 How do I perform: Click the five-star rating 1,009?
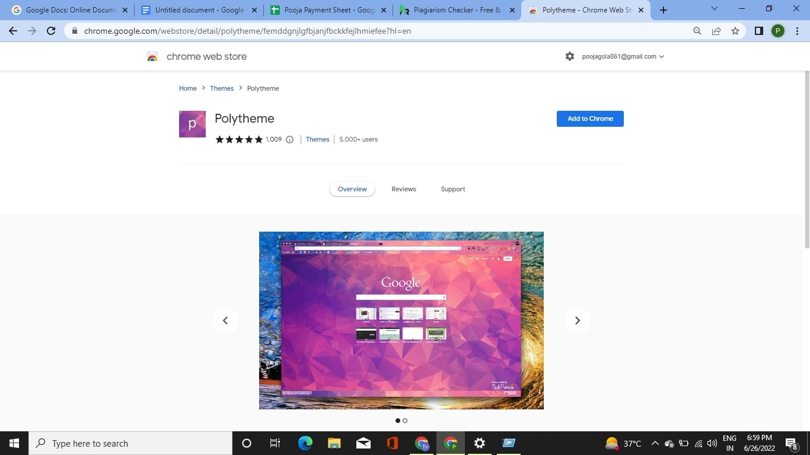point(248,140)
